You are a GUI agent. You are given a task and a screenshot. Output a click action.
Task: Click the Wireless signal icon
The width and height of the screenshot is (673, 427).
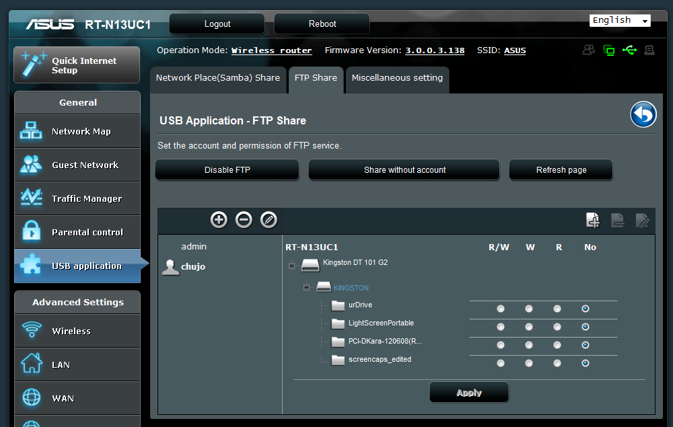coord(32,329)
